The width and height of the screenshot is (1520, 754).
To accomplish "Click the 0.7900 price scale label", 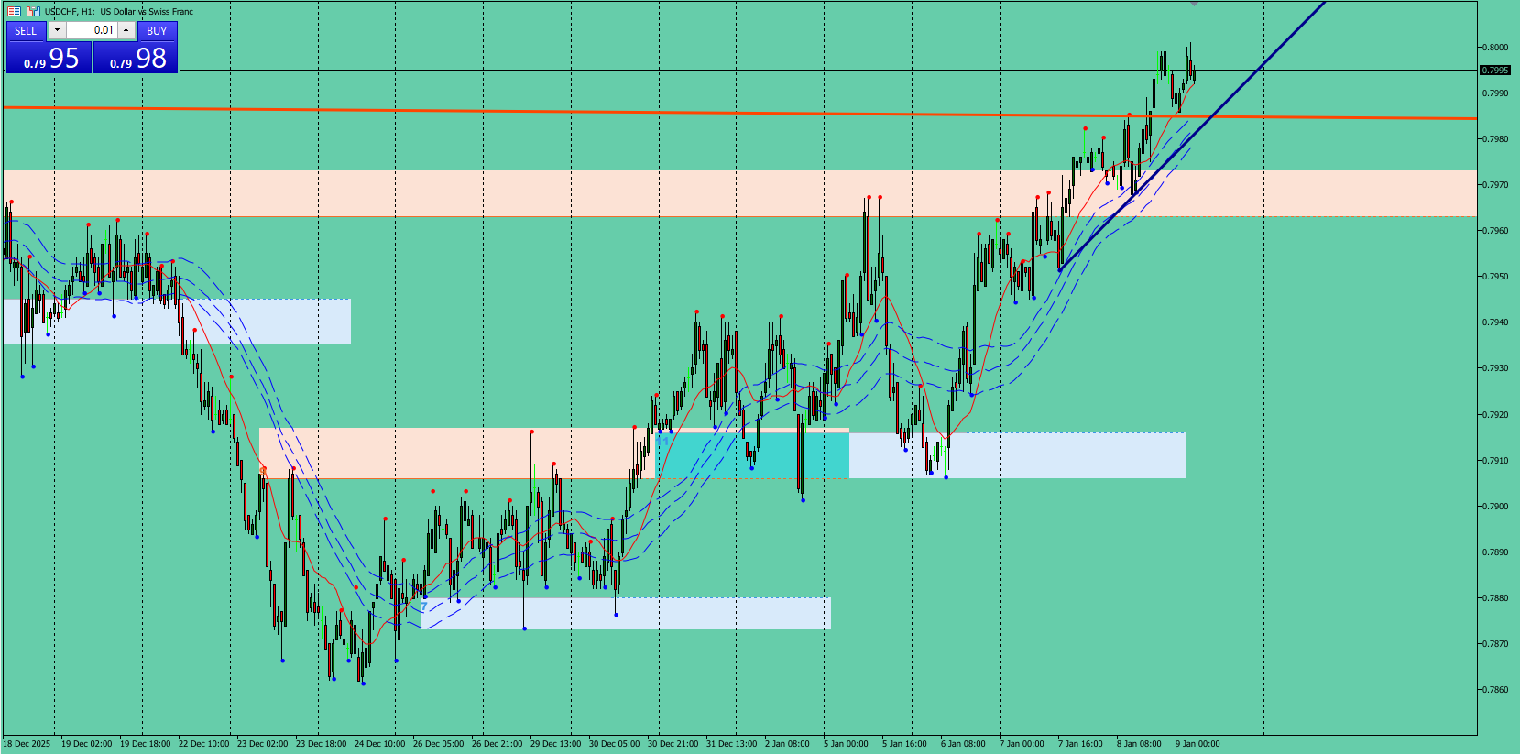I will 1496,507.
